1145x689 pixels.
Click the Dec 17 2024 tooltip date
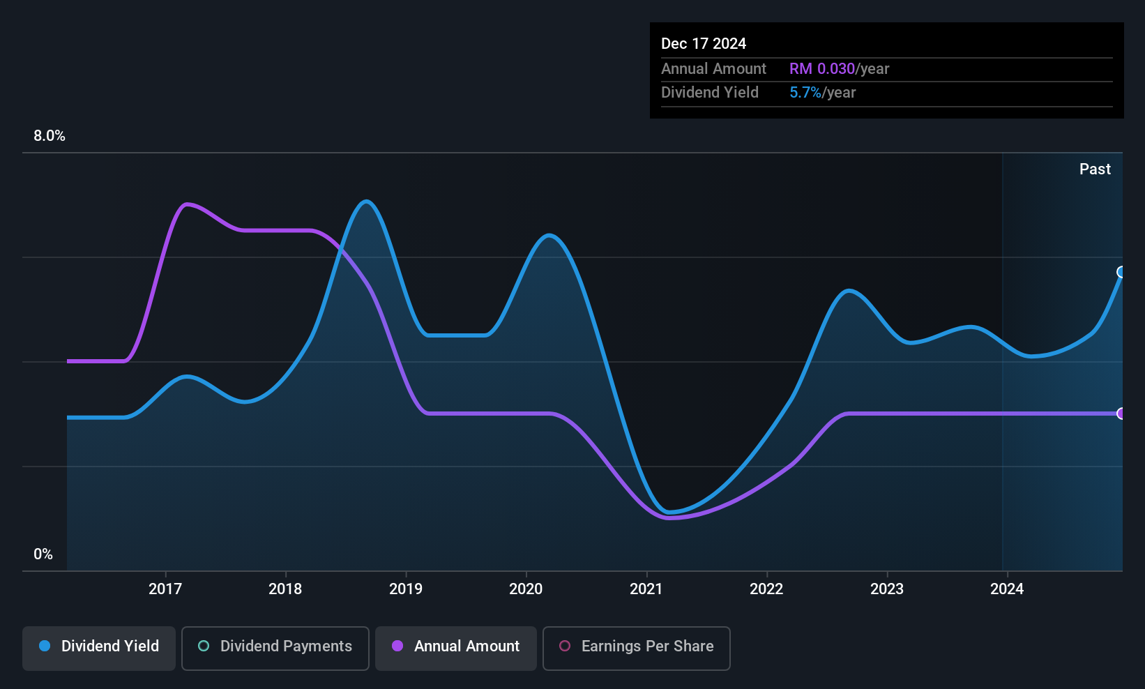(x=704, y=44)
